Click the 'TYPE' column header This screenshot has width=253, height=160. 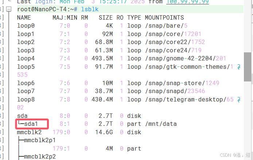click(134, 17)
